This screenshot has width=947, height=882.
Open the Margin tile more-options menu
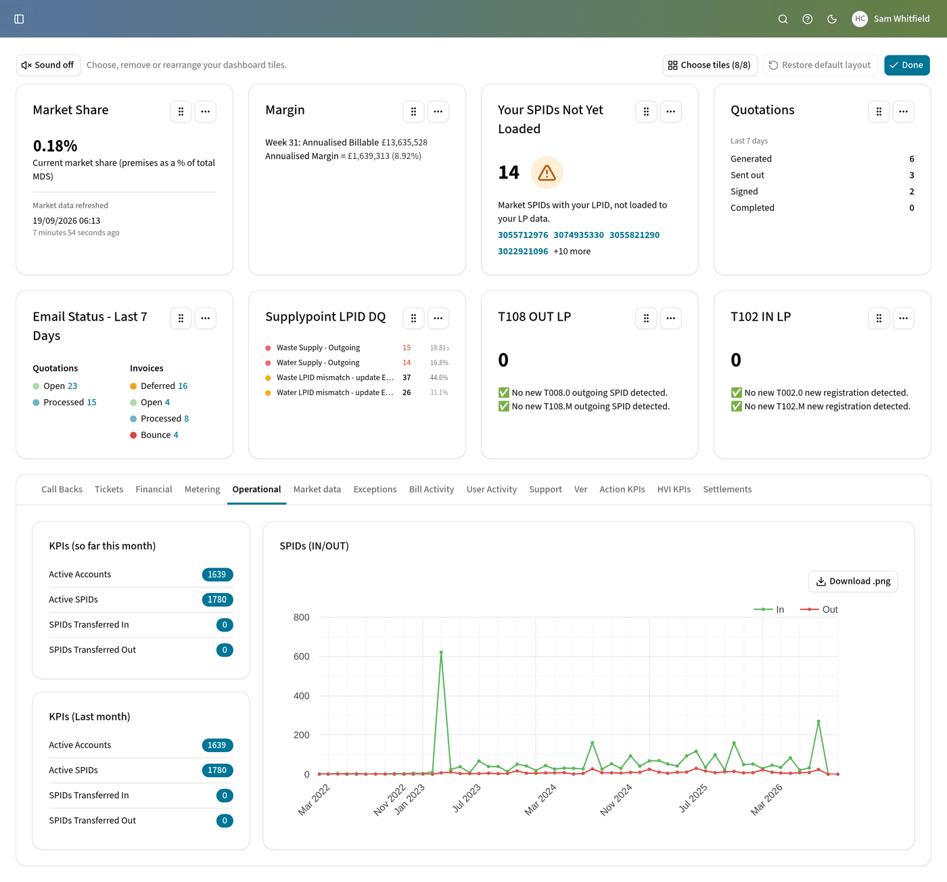438,112
